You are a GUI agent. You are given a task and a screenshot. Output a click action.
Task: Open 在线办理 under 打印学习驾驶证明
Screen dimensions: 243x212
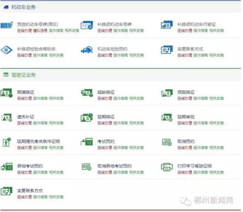coord(185,173)
